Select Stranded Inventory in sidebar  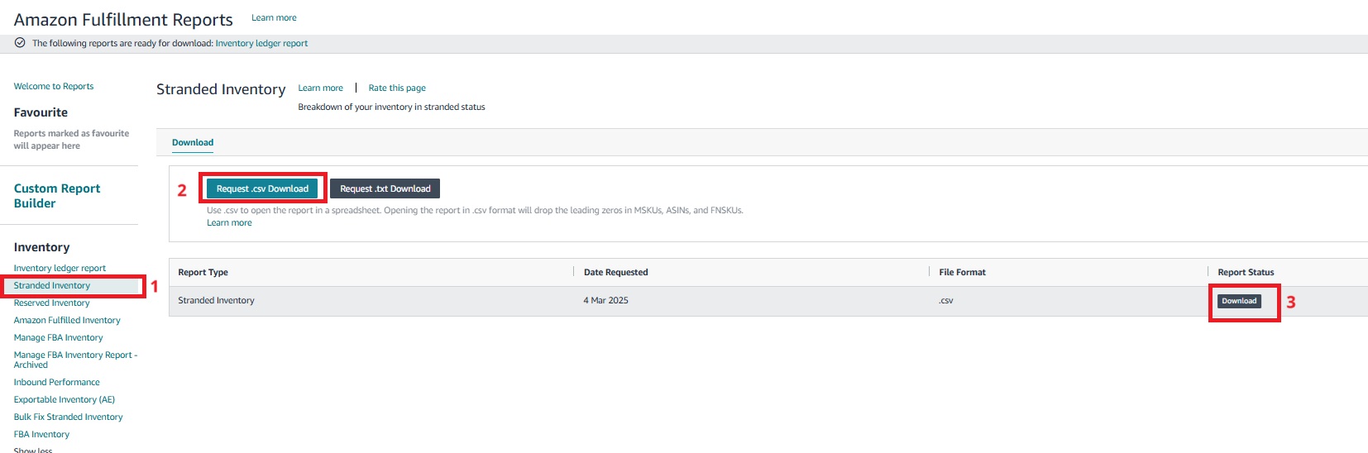(52, 285)
